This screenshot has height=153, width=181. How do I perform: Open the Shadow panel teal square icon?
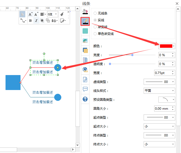[x=85, y=31]
